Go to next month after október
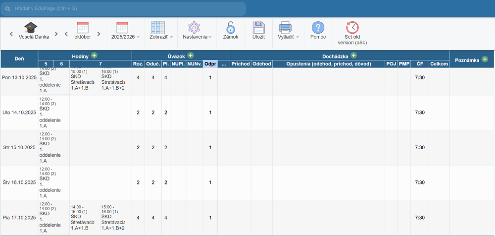This screenshot has height=236, width=495. 99,34
